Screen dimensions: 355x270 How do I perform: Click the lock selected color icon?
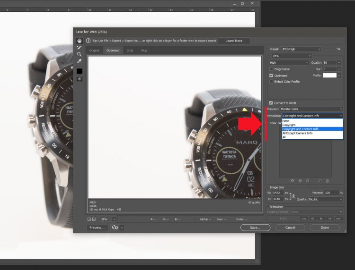(x=308, y=181)
